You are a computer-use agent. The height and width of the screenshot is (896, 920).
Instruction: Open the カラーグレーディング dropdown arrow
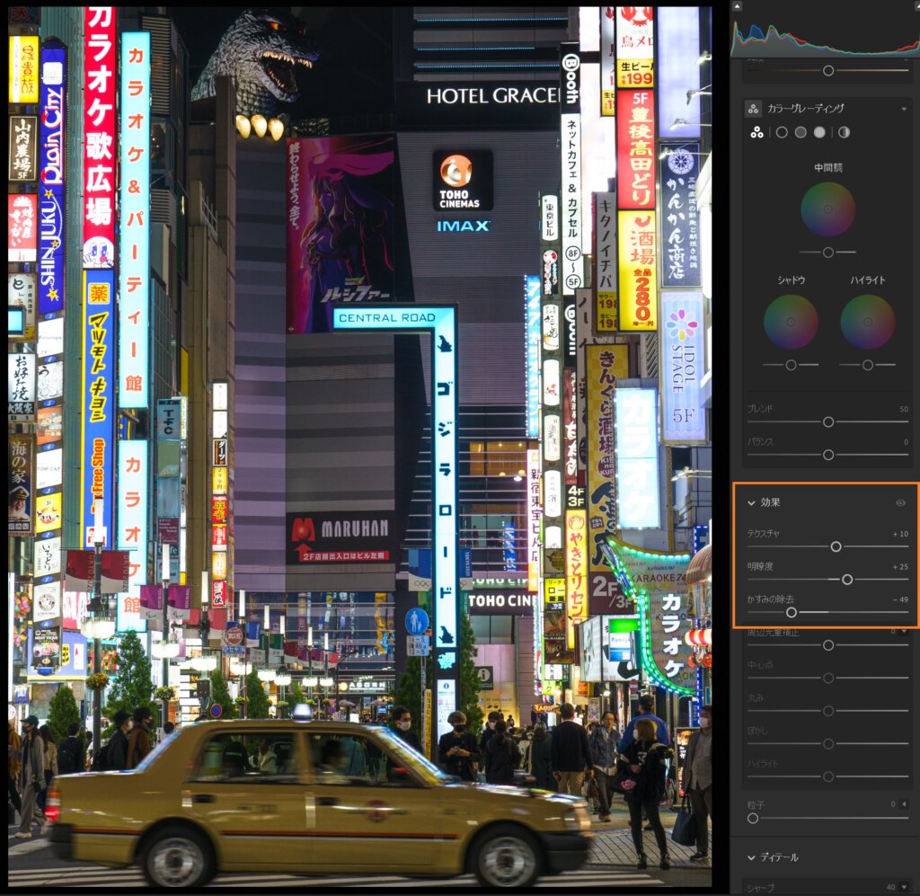click(904, 109)
